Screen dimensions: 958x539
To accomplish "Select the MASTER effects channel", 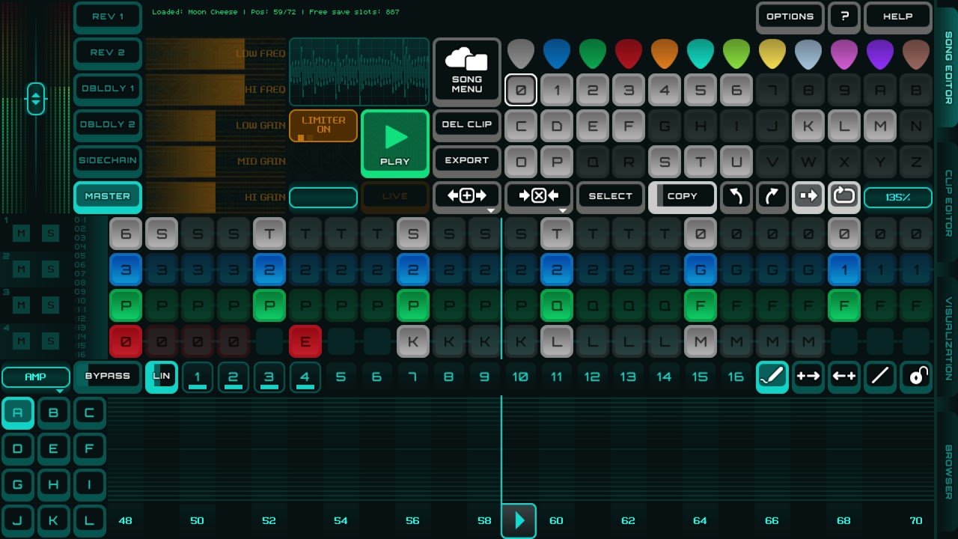I will click(108, 196).
